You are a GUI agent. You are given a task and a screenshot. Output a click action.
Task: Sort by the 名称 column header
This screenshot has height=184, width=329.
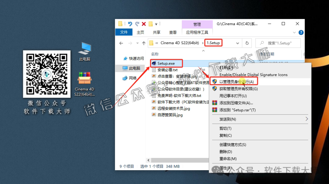pyautogui.click(x=155, y=54)
